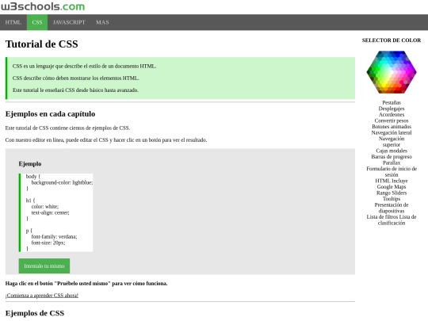Viewport: 428px width, 321px height.
Task: Open the Navegación superior sidebar link
Action: click(392, 142)
